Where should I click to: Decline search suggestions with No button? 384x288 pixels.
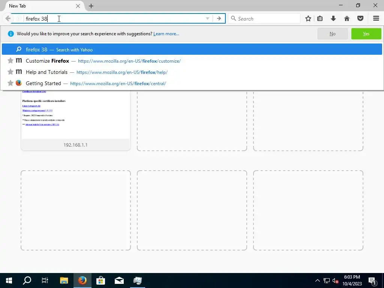point(333,34)
